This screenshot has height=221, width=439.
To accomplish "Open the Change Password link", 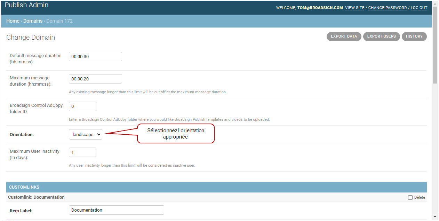I will pyautogui.click(x=388, y=8).
